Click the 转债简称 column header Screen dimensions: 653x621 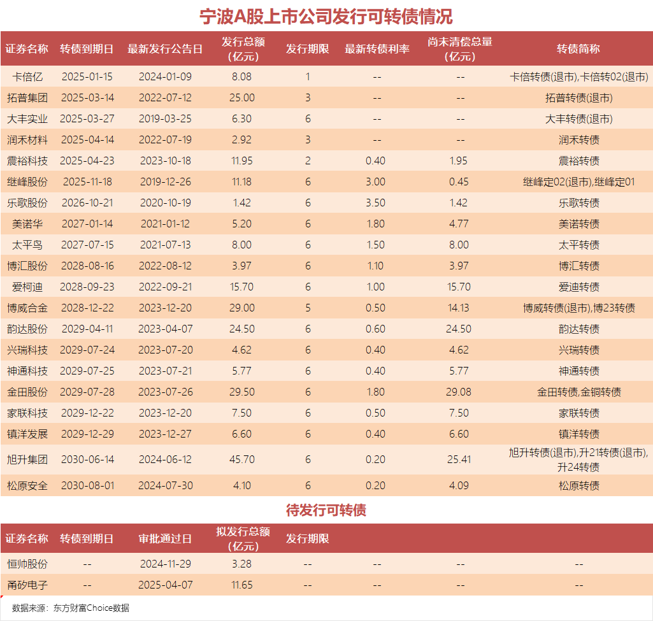coord(578,48)
